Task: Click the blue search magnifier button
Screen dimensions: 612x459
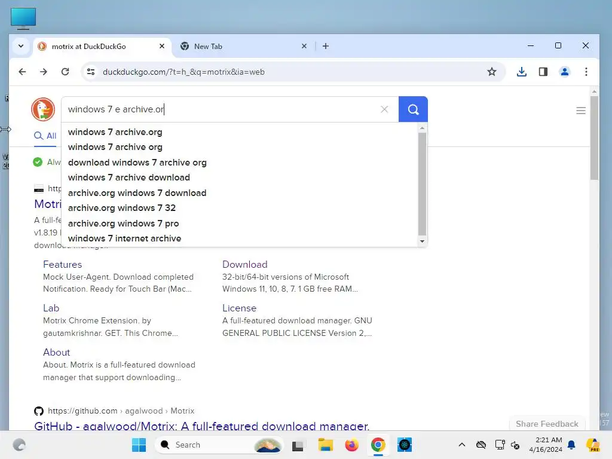Action: (x=413, y=109)
